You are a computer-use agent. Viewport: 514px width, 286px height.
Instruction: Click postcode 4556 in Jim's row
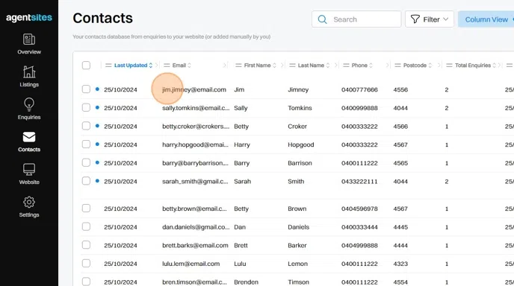(x=400, y=89)
